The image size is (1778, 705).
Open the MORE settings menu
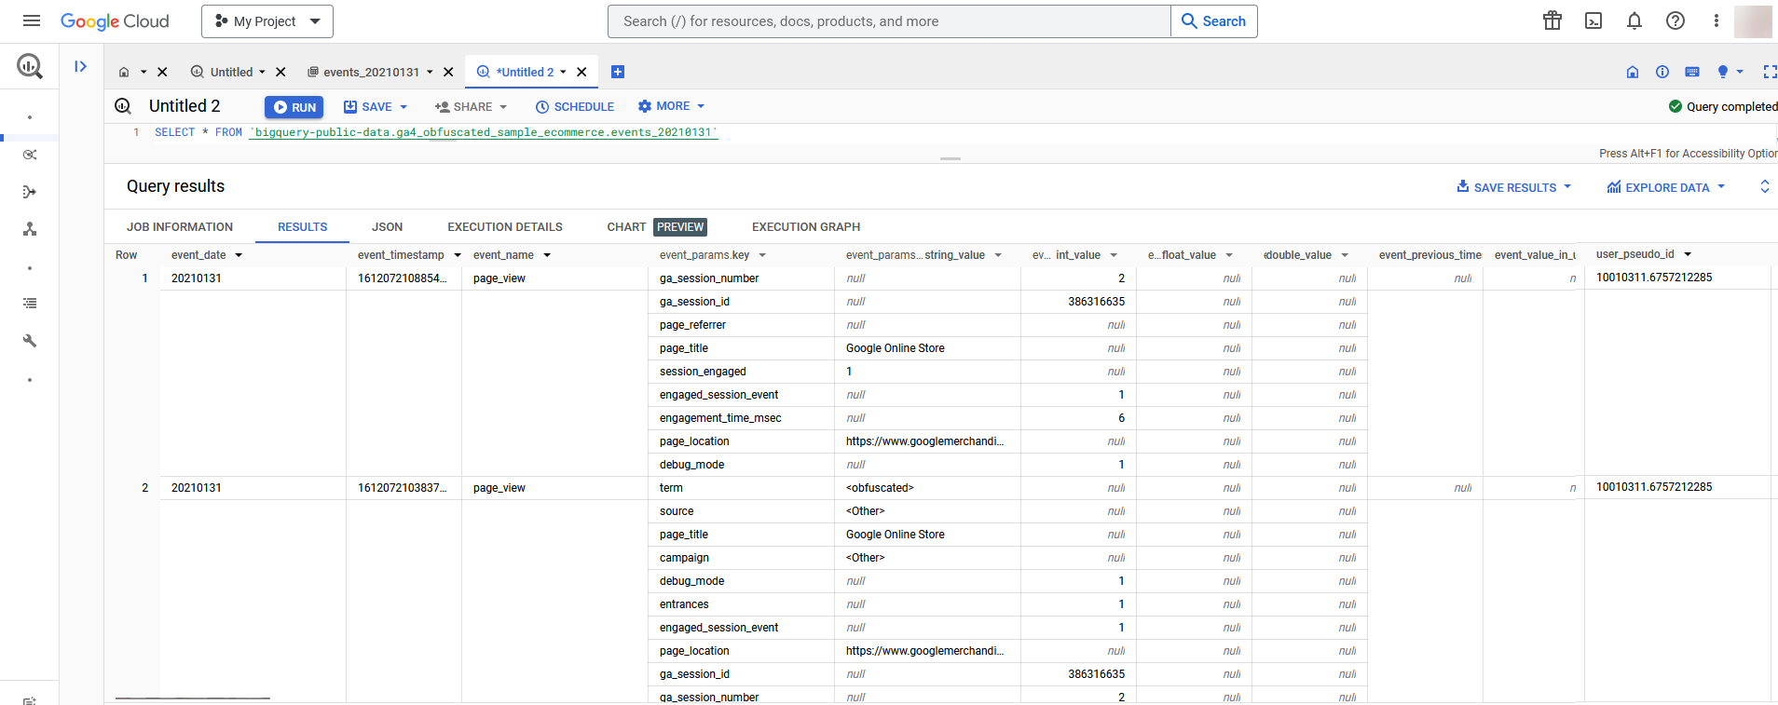[x=671, y=106]
